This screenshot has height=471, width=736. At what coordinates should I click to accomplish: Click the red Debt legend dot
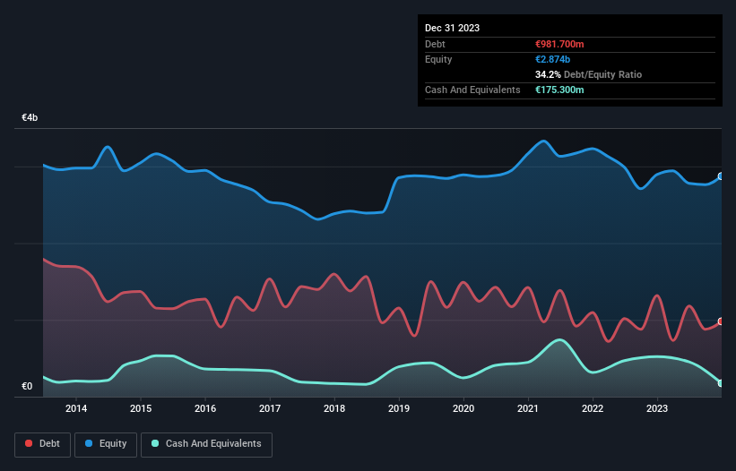(29, 443)
